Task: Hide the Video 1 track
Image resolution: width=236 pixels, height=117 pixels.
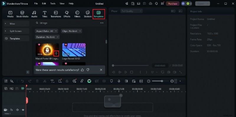Action: tap(23, 110)
